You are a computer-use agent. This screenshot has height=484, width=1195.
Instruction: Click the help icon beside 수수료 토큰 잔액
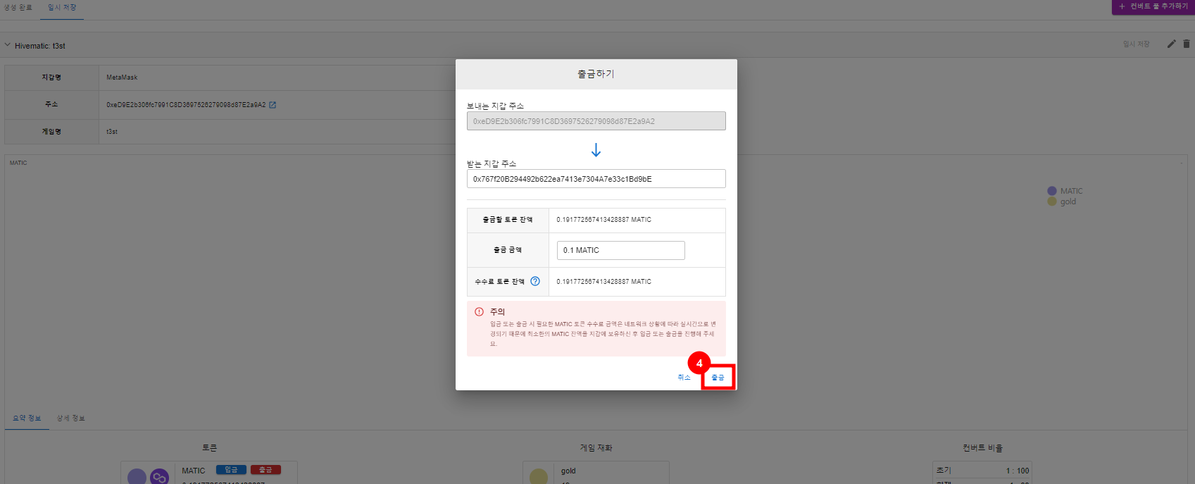(535, 281)
